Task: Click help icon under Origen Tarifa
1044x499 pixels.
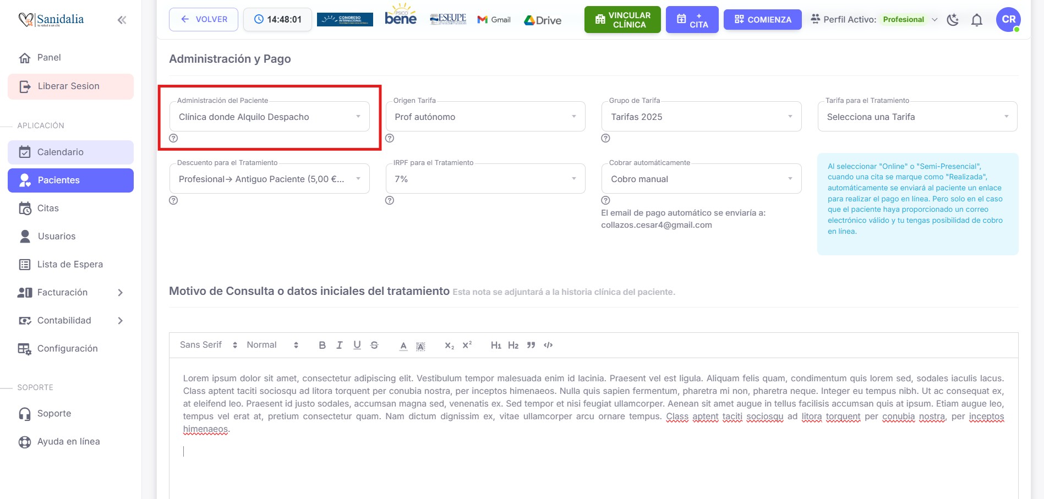Action: [x=390, y=138]
